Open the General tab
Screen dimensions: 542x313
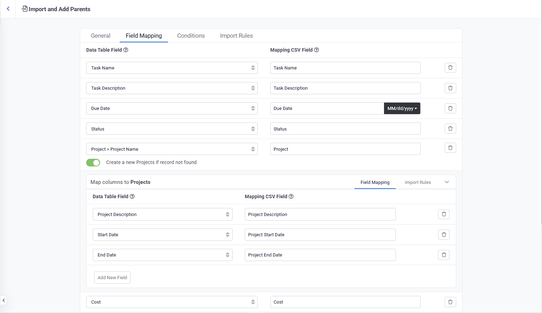100,36
